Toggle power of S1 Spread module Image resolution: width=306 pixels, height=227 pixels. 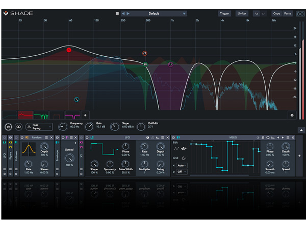tap(63, 138)
